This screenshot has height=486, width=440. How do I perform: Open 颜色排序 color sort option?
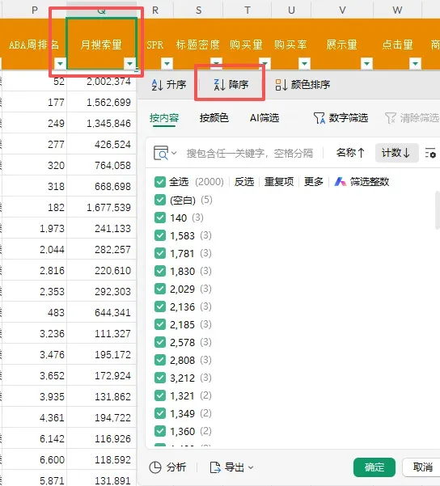point(302,85)
